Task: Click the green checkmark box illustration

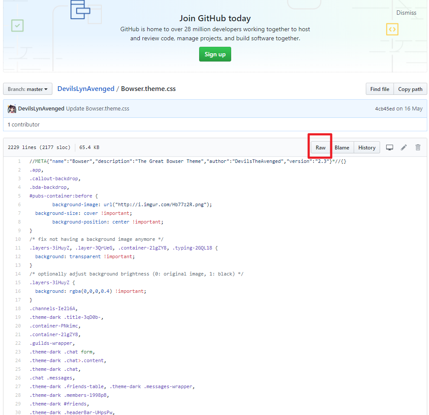Action: pos(17,26)
